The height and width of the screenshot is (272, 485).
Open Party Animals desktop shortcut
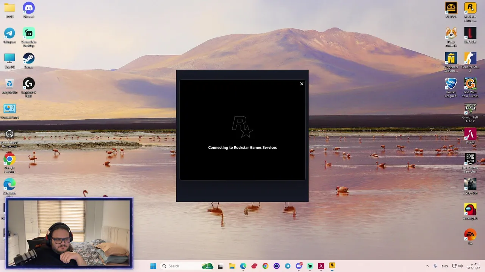point(451,37)
